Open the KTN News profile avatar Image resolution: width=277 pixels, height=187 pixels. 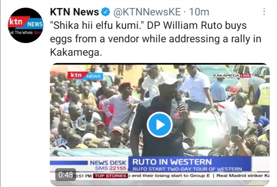(26, 25)
